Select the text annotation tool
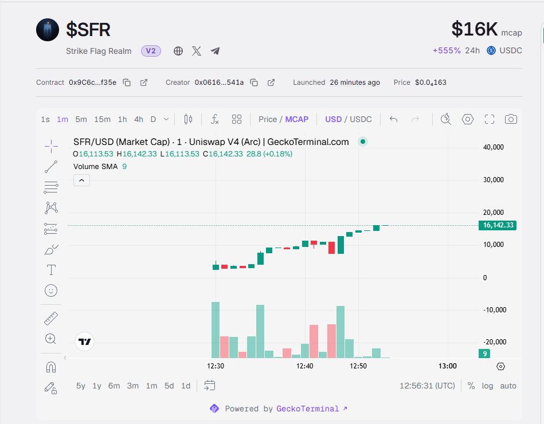The width and height of the screenshot is (544, 424). coord(51,270)
